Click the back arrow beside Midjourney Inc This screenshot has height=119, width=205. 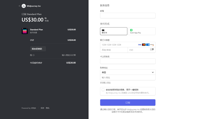20,6
